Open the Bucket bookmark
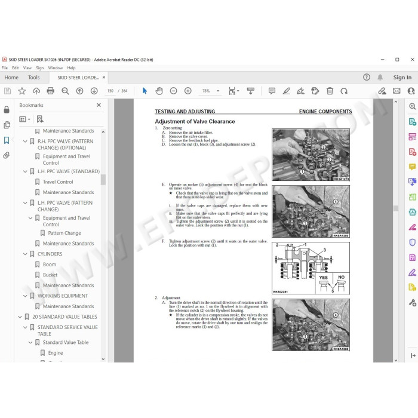 point(50,275)
